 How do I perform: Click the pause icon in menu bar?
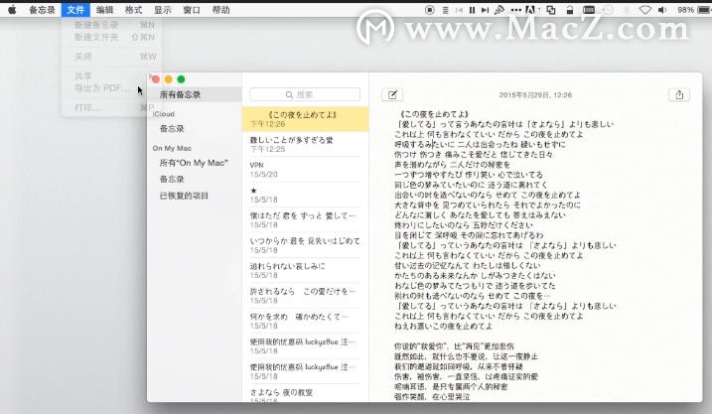point(473,10)
